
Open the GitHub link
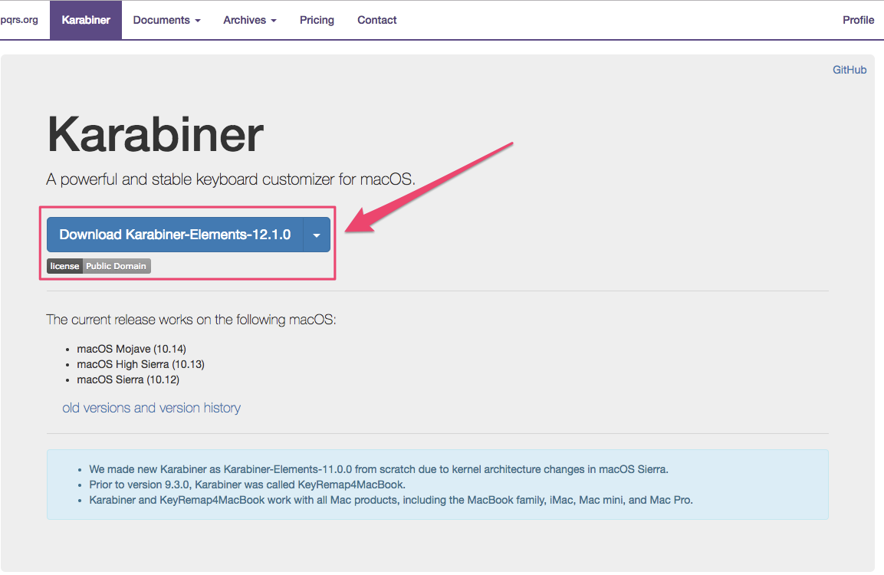coord(849,70)
